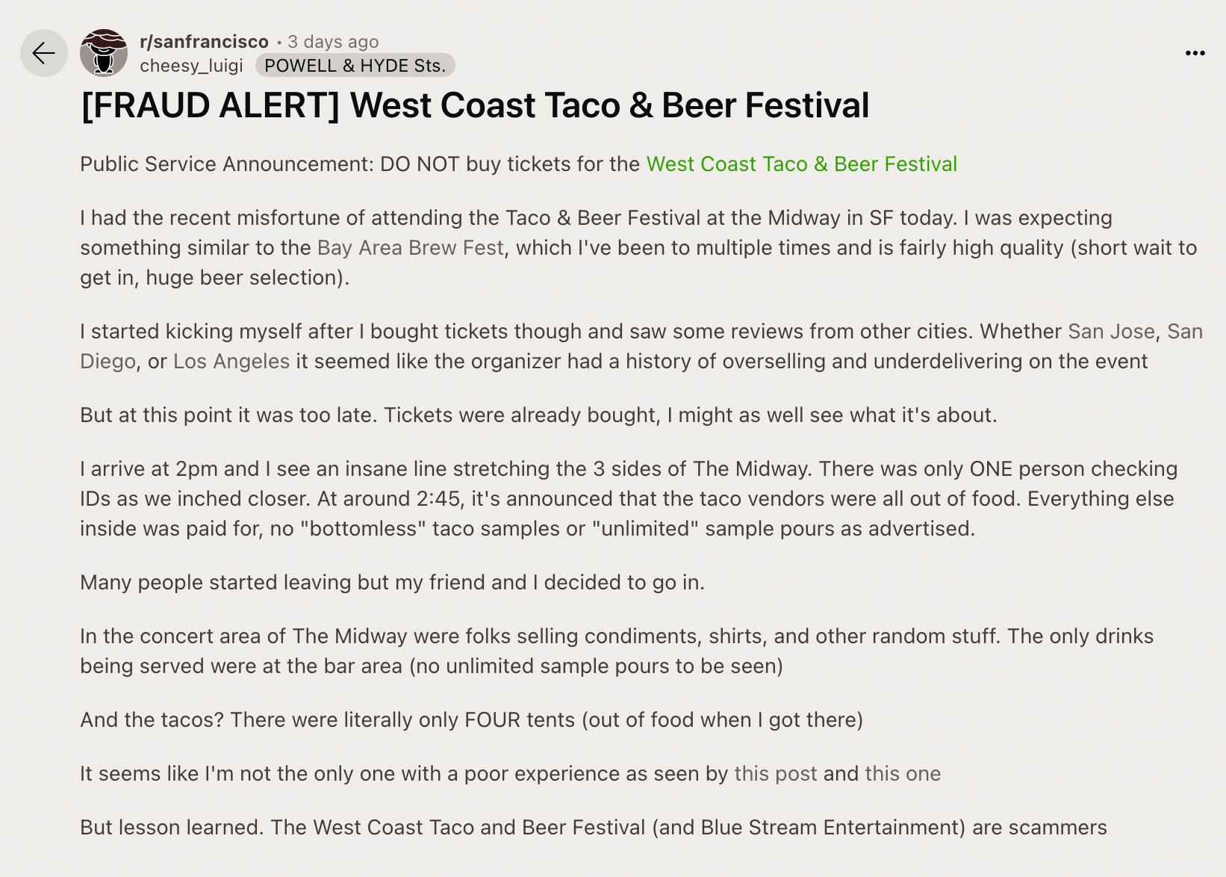This screenshot has height=877, width=1226.
Task: Visit the r/sanfrancisco subreddit name link
Action: click(x=204, y=42)
